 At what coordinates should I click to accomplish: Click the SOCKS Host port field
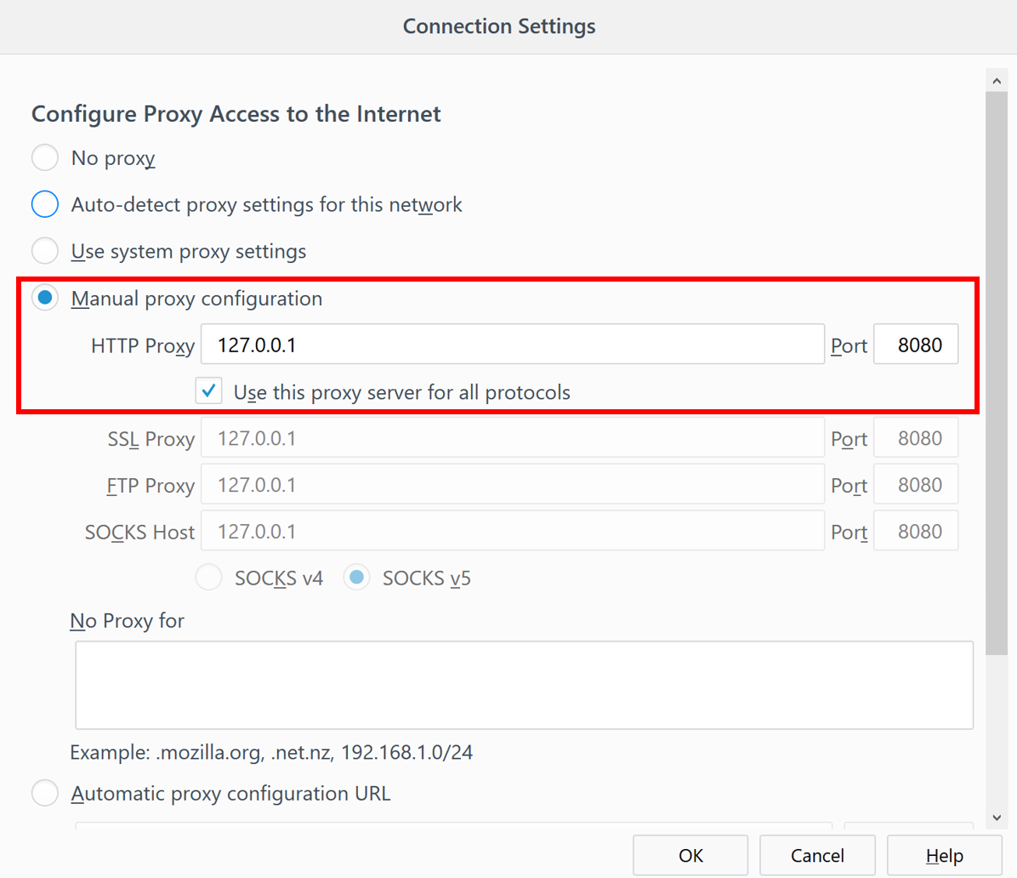(916, 532)
